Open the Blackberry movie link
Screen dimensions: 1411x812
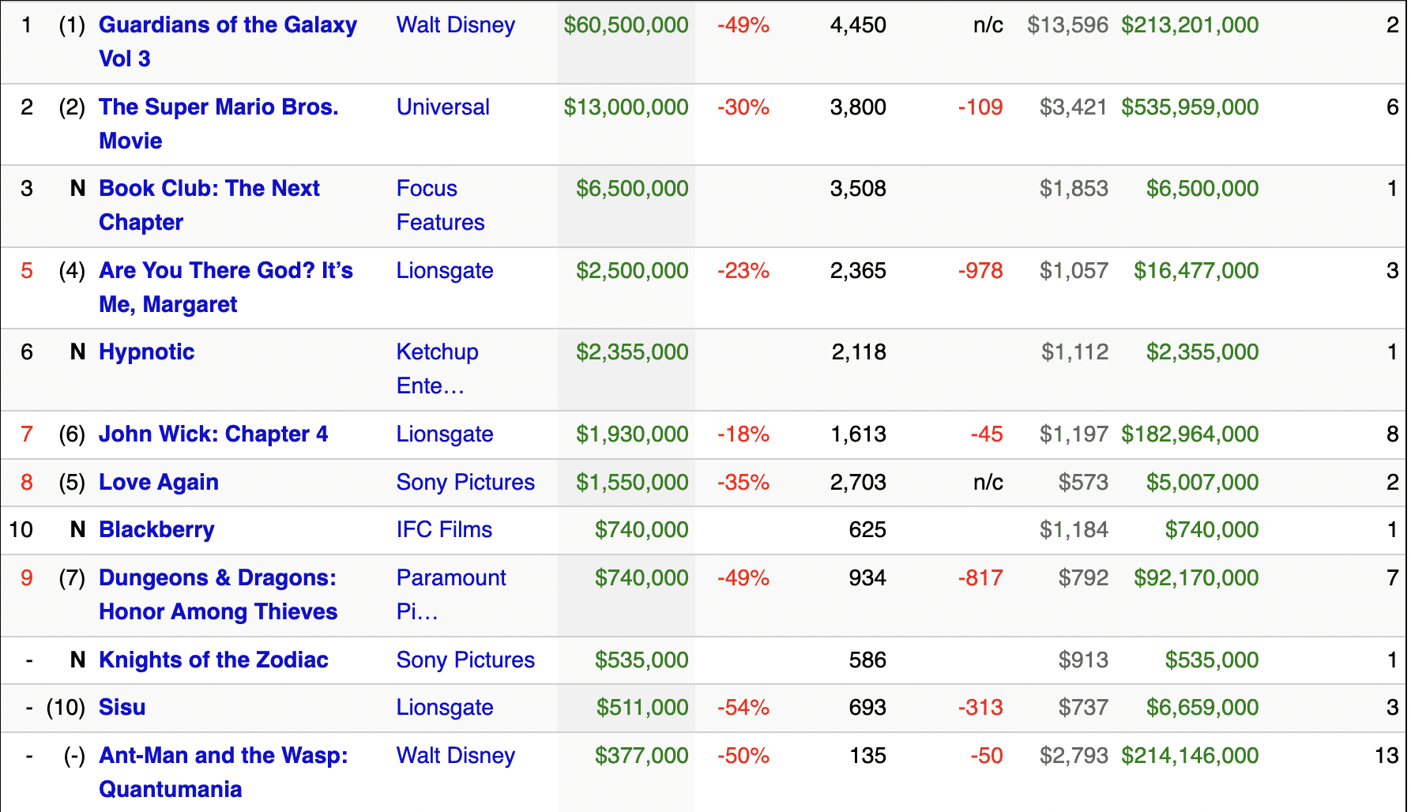[x=156, y=530]
